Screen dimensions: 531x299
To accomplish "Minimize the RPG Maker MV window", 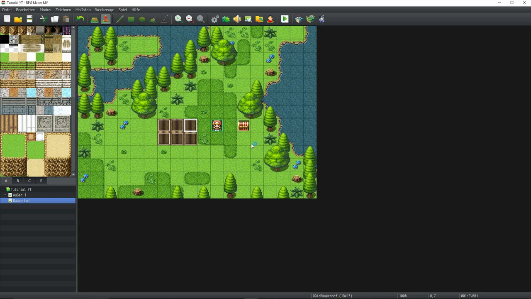I will pos(499,2).
